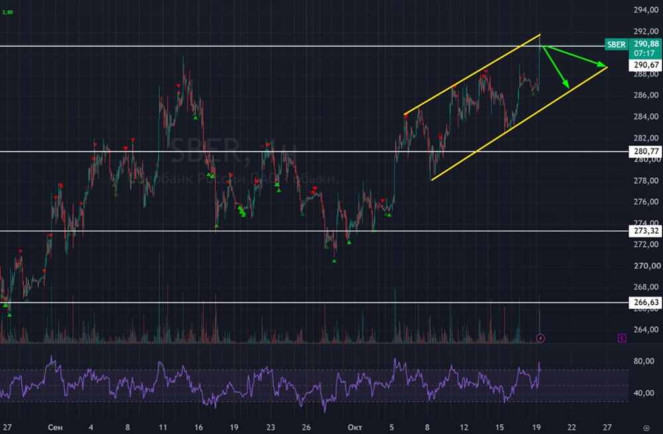Click the 40,00 RSI scale value
Image resolution: width=663 pixels, height=434 pixels.
coord(644,393)
